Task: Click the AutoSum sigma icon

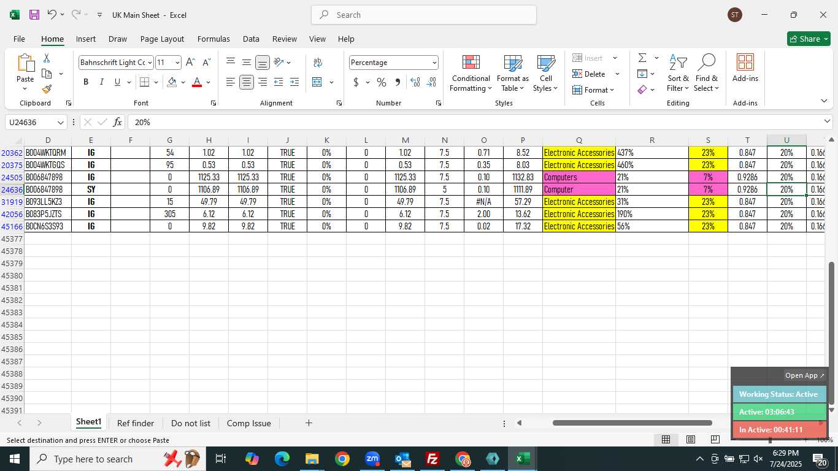Action: point(642,58)
